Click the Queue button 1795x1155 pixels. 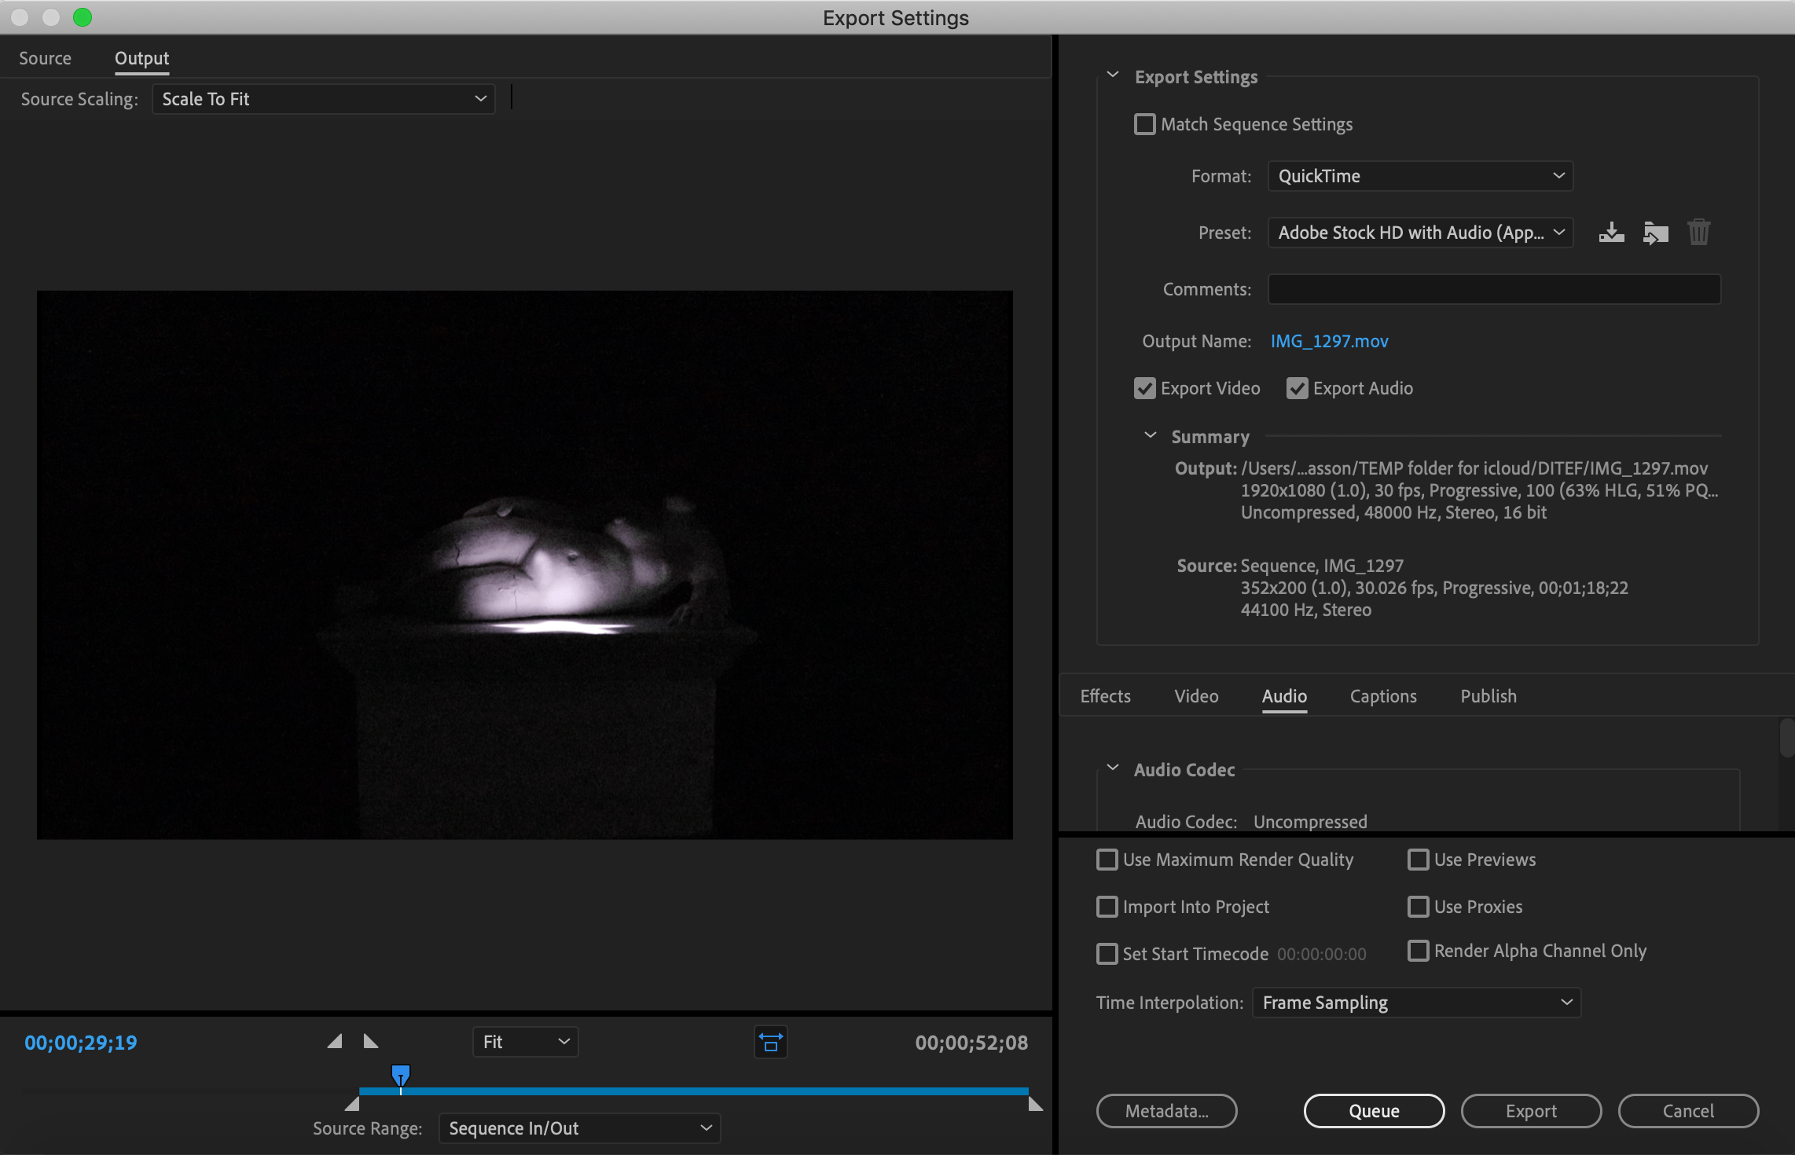coord(1374,1110)
